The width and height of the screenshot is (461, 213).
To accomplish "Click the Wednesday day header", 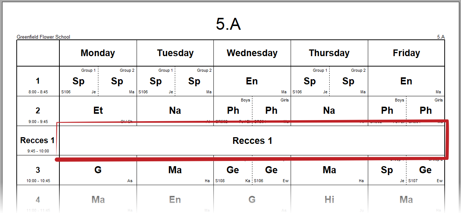I will point(252,53).
